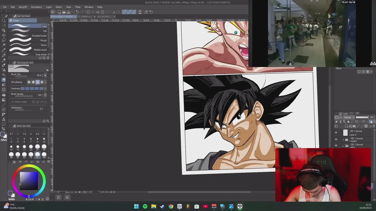376x211 pixels.
Task: Click the layer opacity slider
Action: [x=362, y=118]
